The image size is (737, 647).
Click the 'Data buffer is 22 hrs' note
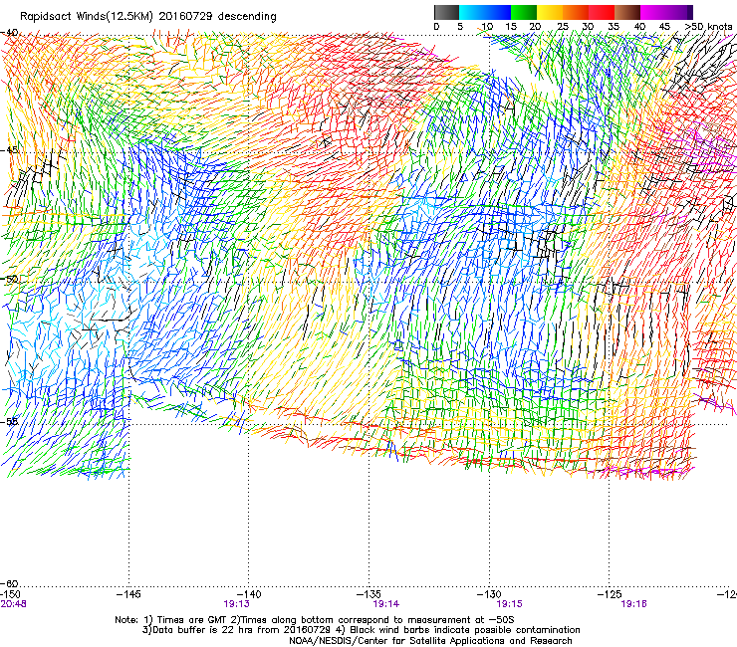[x=361, y=630]
